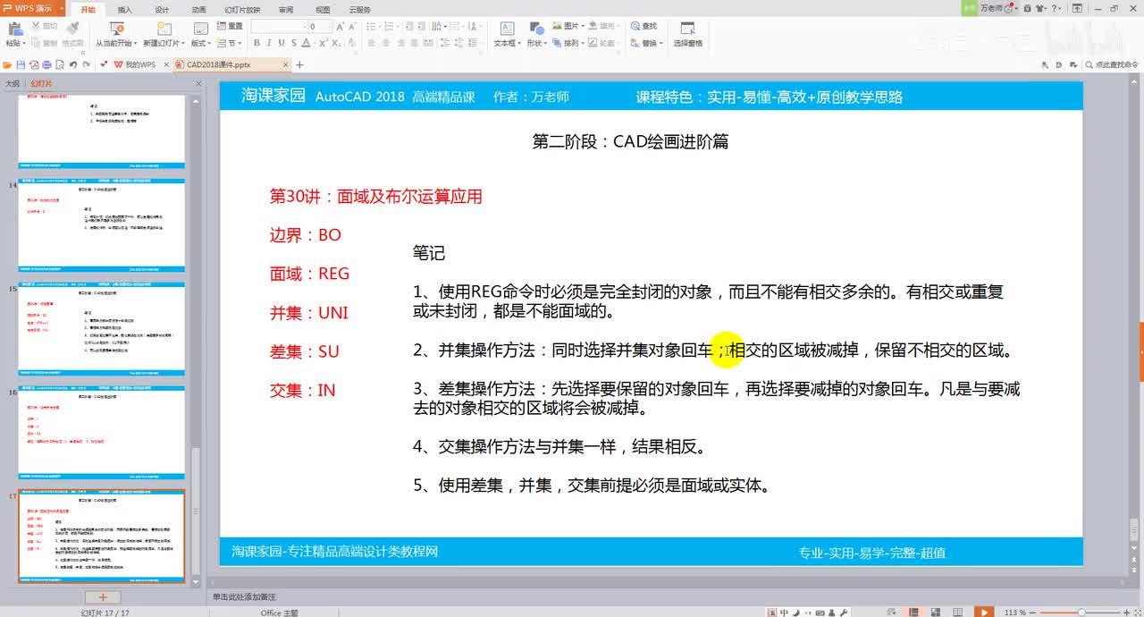Screen dimensions: 1144x617
Task: Open the WPS 演示 application menu
Action: click(x=30, y=8)
